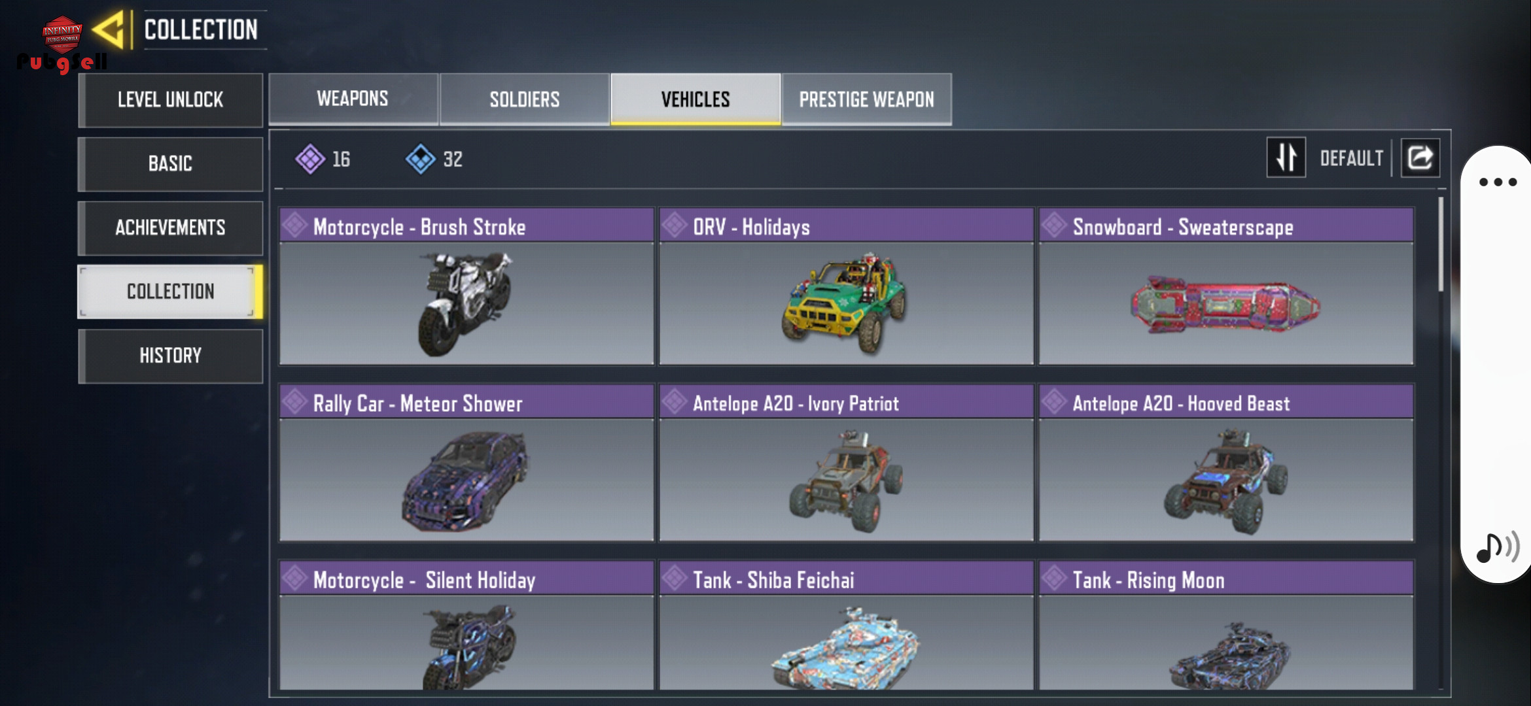Screen dimensions: 1531x706
Task: Select the ORV - Holidays vehicle card
Action: pyautogui.click(x=846, y=286)
